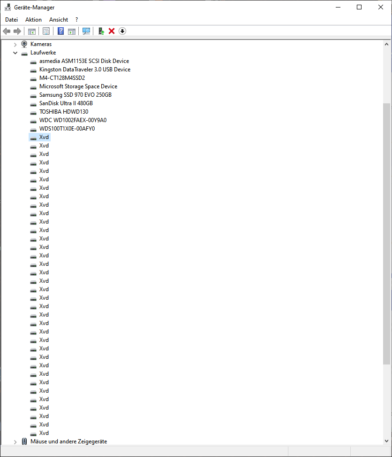
Task: Minimize the Geräte-Manager window
Action: (338, 8)
